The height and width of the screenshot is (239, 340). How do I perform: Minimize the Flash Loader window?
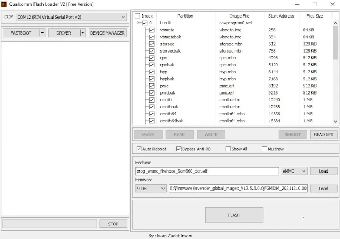point(297,4)
